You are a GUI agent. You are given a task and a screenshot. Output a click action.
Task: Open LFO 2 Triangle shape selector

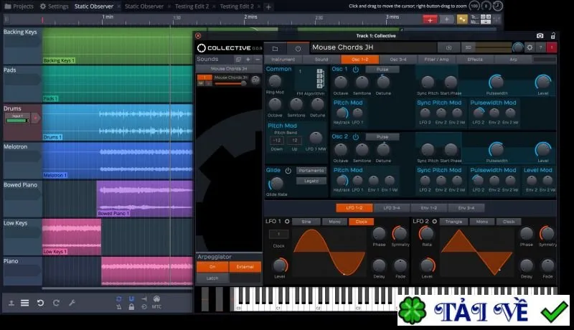coord(453,222)
